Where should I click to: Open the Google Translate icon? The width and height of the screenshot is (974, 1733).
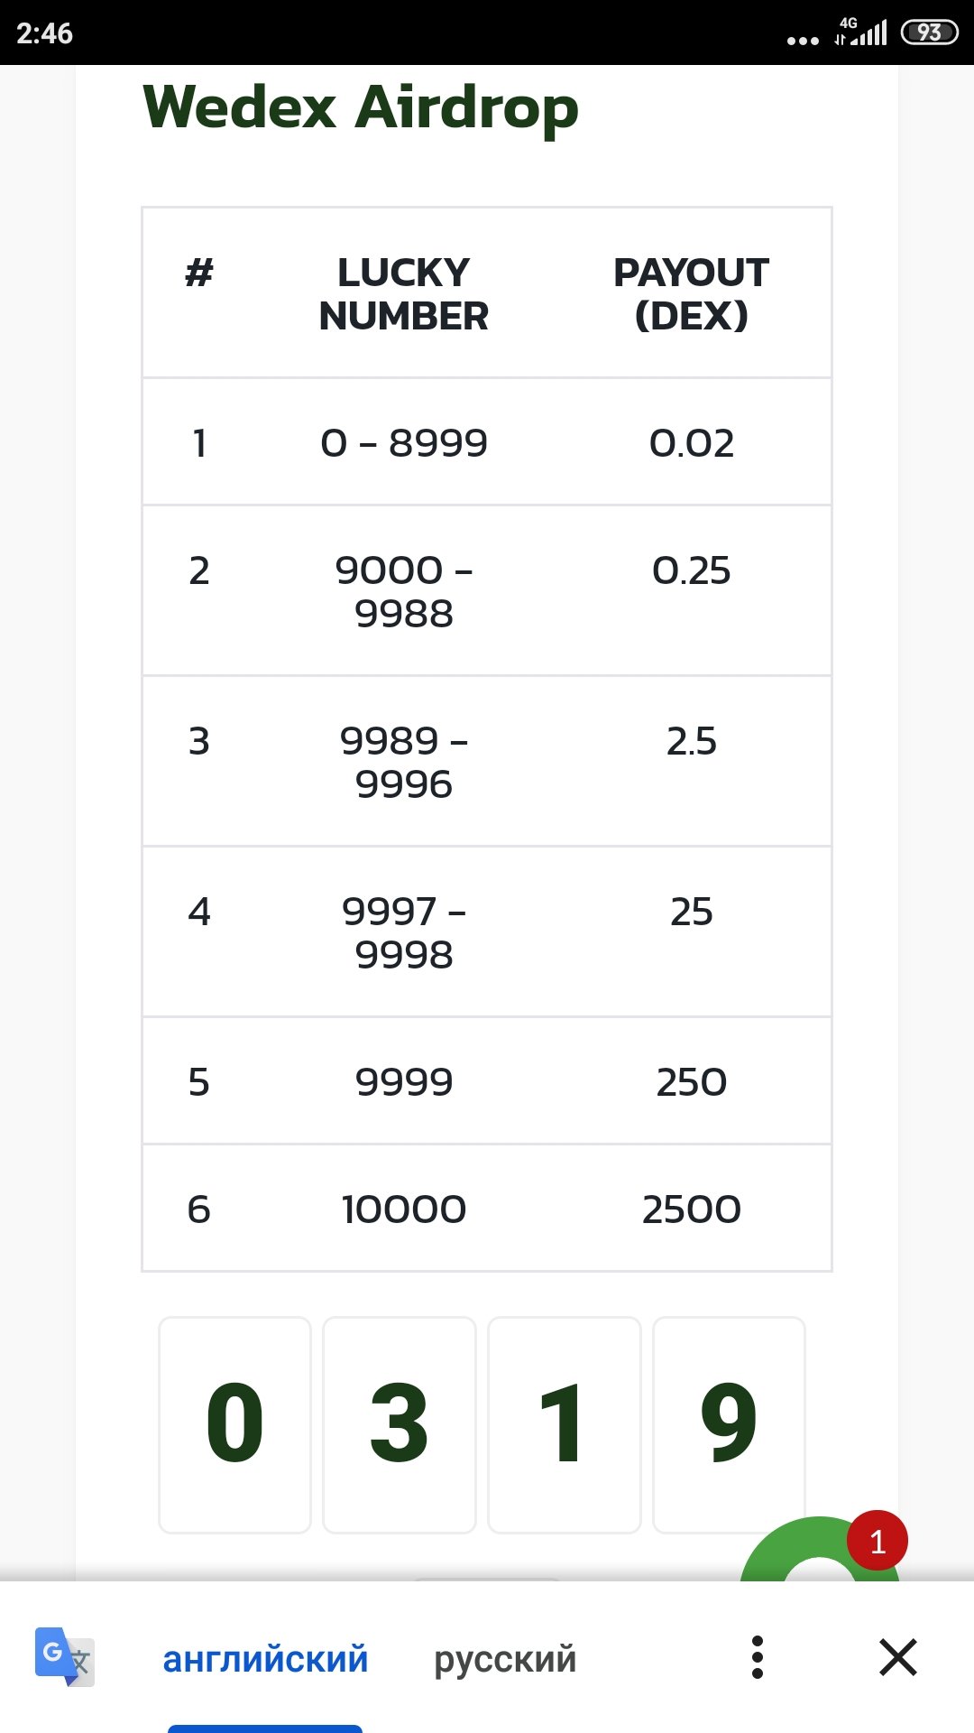tap(65, 1657)
